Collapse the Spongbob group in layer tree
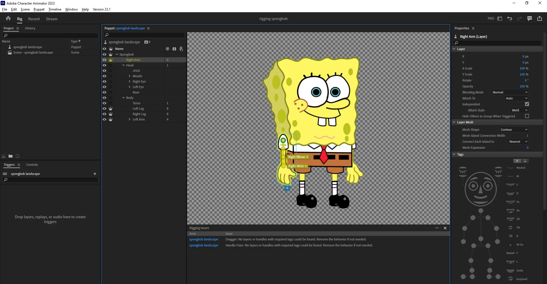547x284 pixels. pyautogui.click(x=117, y=54)
